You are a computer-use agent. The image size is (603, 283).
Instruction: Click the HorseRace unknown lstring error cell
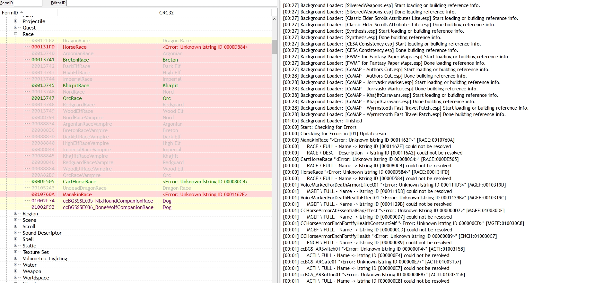[205, 47]
